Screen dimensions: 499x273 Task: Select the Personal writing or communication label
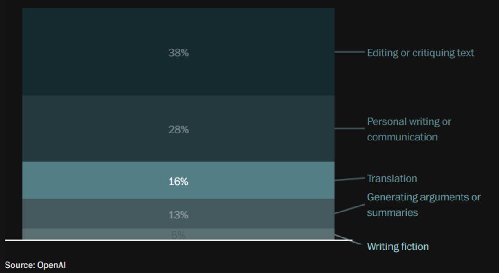click(x=409, y=129)
